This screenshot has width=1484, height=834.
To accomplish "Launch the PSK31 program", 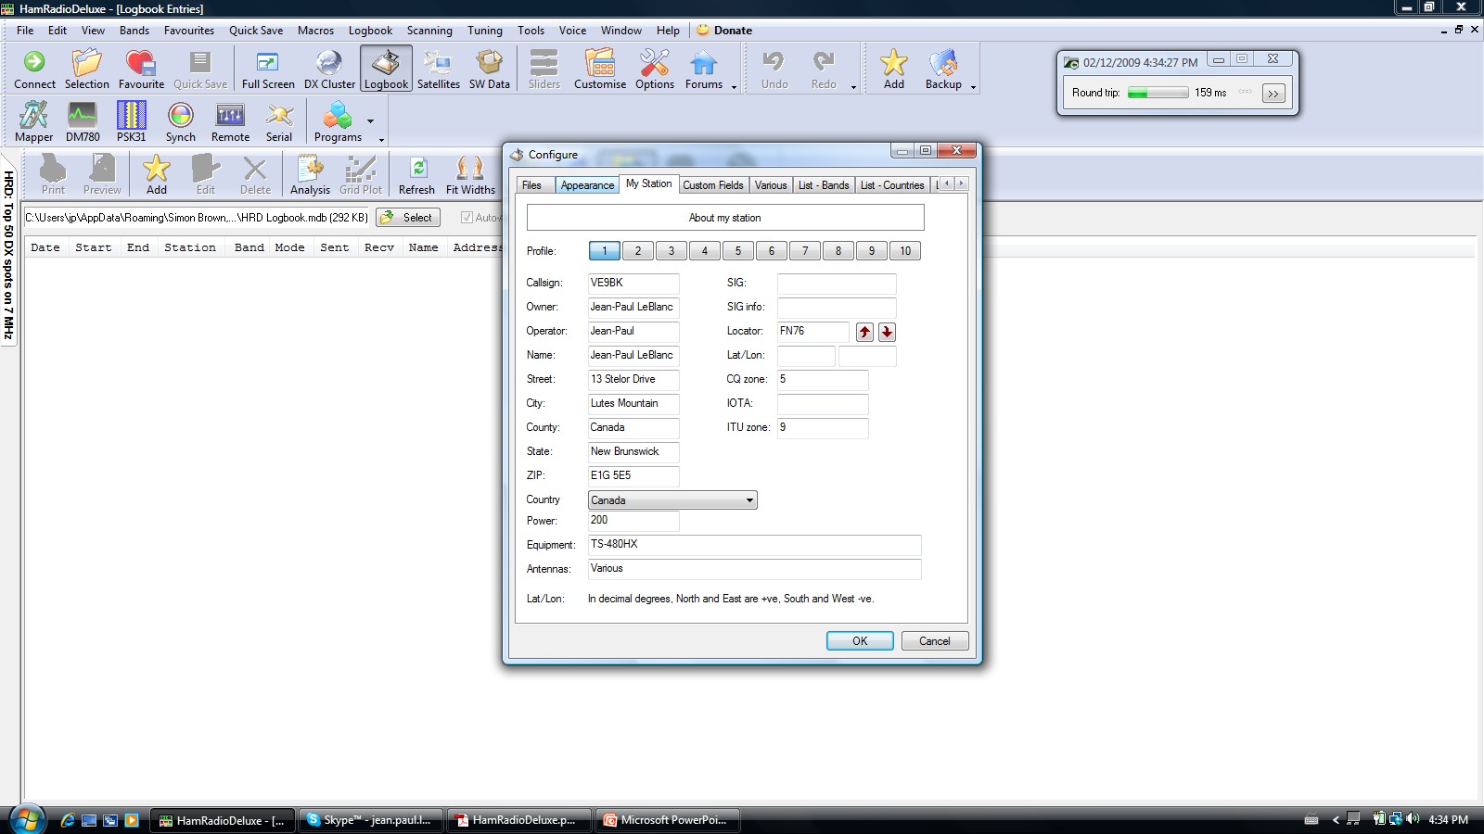I will tap(131, 122).
